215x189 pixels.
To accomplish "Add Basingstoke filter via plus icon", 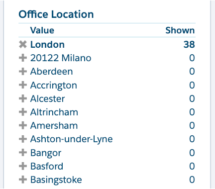I will click(x=23, y=180).
